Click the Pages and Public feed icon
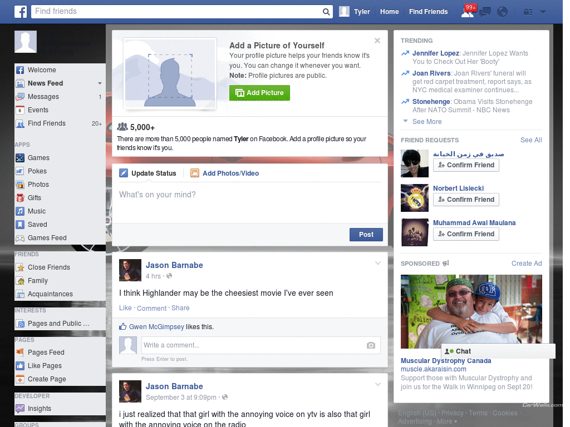570x427 pixels. [x=20, y=324]
